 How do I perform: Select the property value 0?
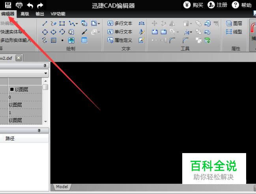[10, 97]
